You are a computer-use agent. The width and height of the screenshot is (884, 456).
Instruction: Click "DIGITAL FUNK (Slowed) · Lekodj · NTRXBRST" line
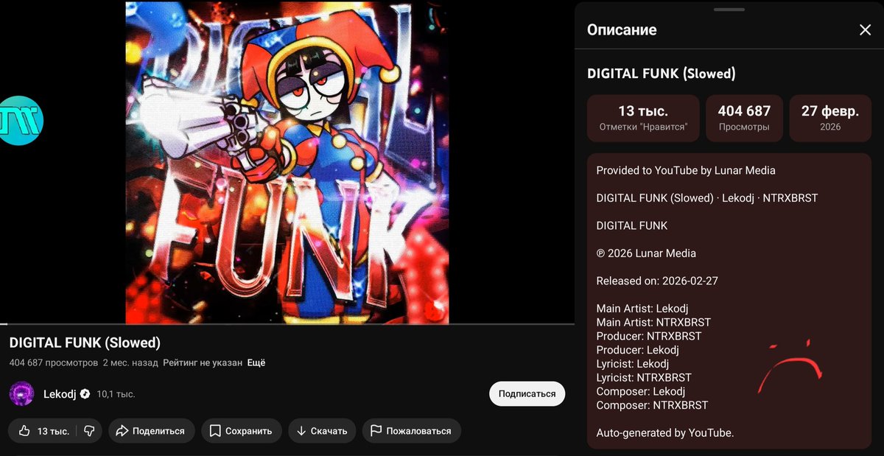coord(707,198)
